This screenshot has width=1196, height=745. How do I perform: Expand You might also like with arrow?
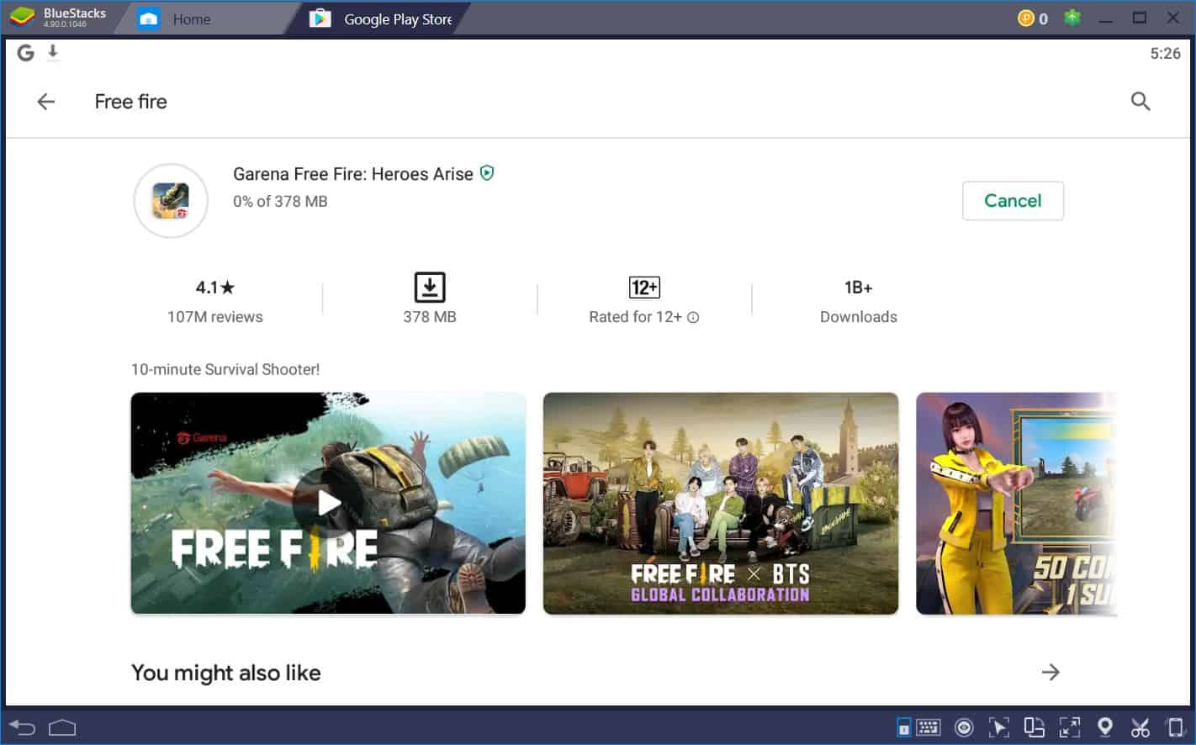[x=1050, y=672]
